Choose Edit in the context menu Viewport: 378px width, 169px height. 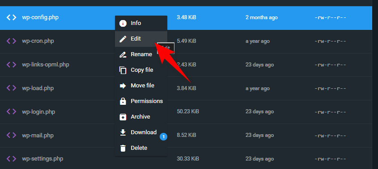pos(141,39)
